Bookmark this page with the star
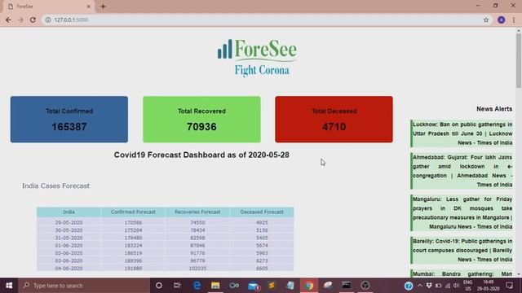 tap(486, 20)
